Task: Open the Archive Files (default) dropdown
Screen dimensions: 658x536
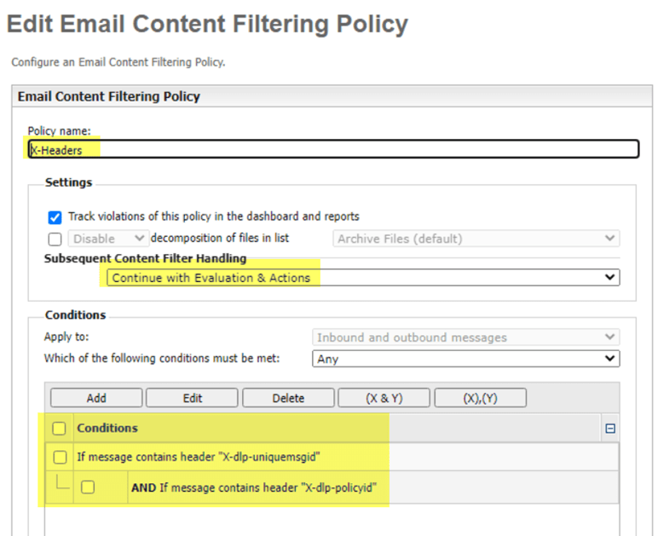Action: point(476,239)
